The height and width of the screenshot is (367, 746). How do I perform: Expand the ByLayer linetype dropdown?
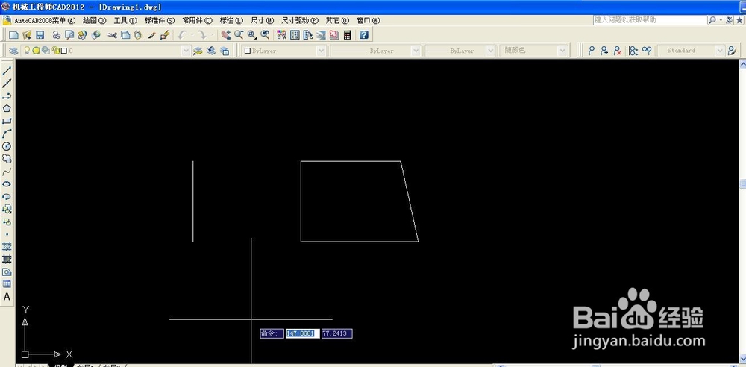416,51
